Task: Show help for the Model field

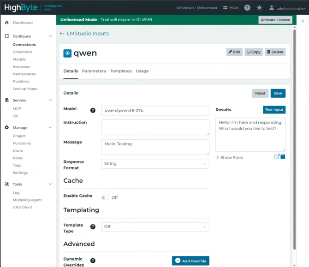Action: point(93,111)
